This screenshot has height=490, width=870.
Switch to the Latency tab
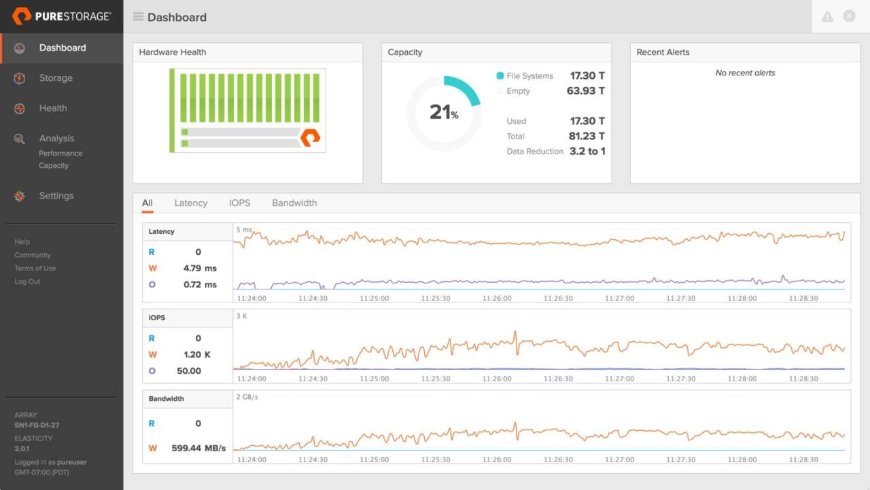point(190,203)
